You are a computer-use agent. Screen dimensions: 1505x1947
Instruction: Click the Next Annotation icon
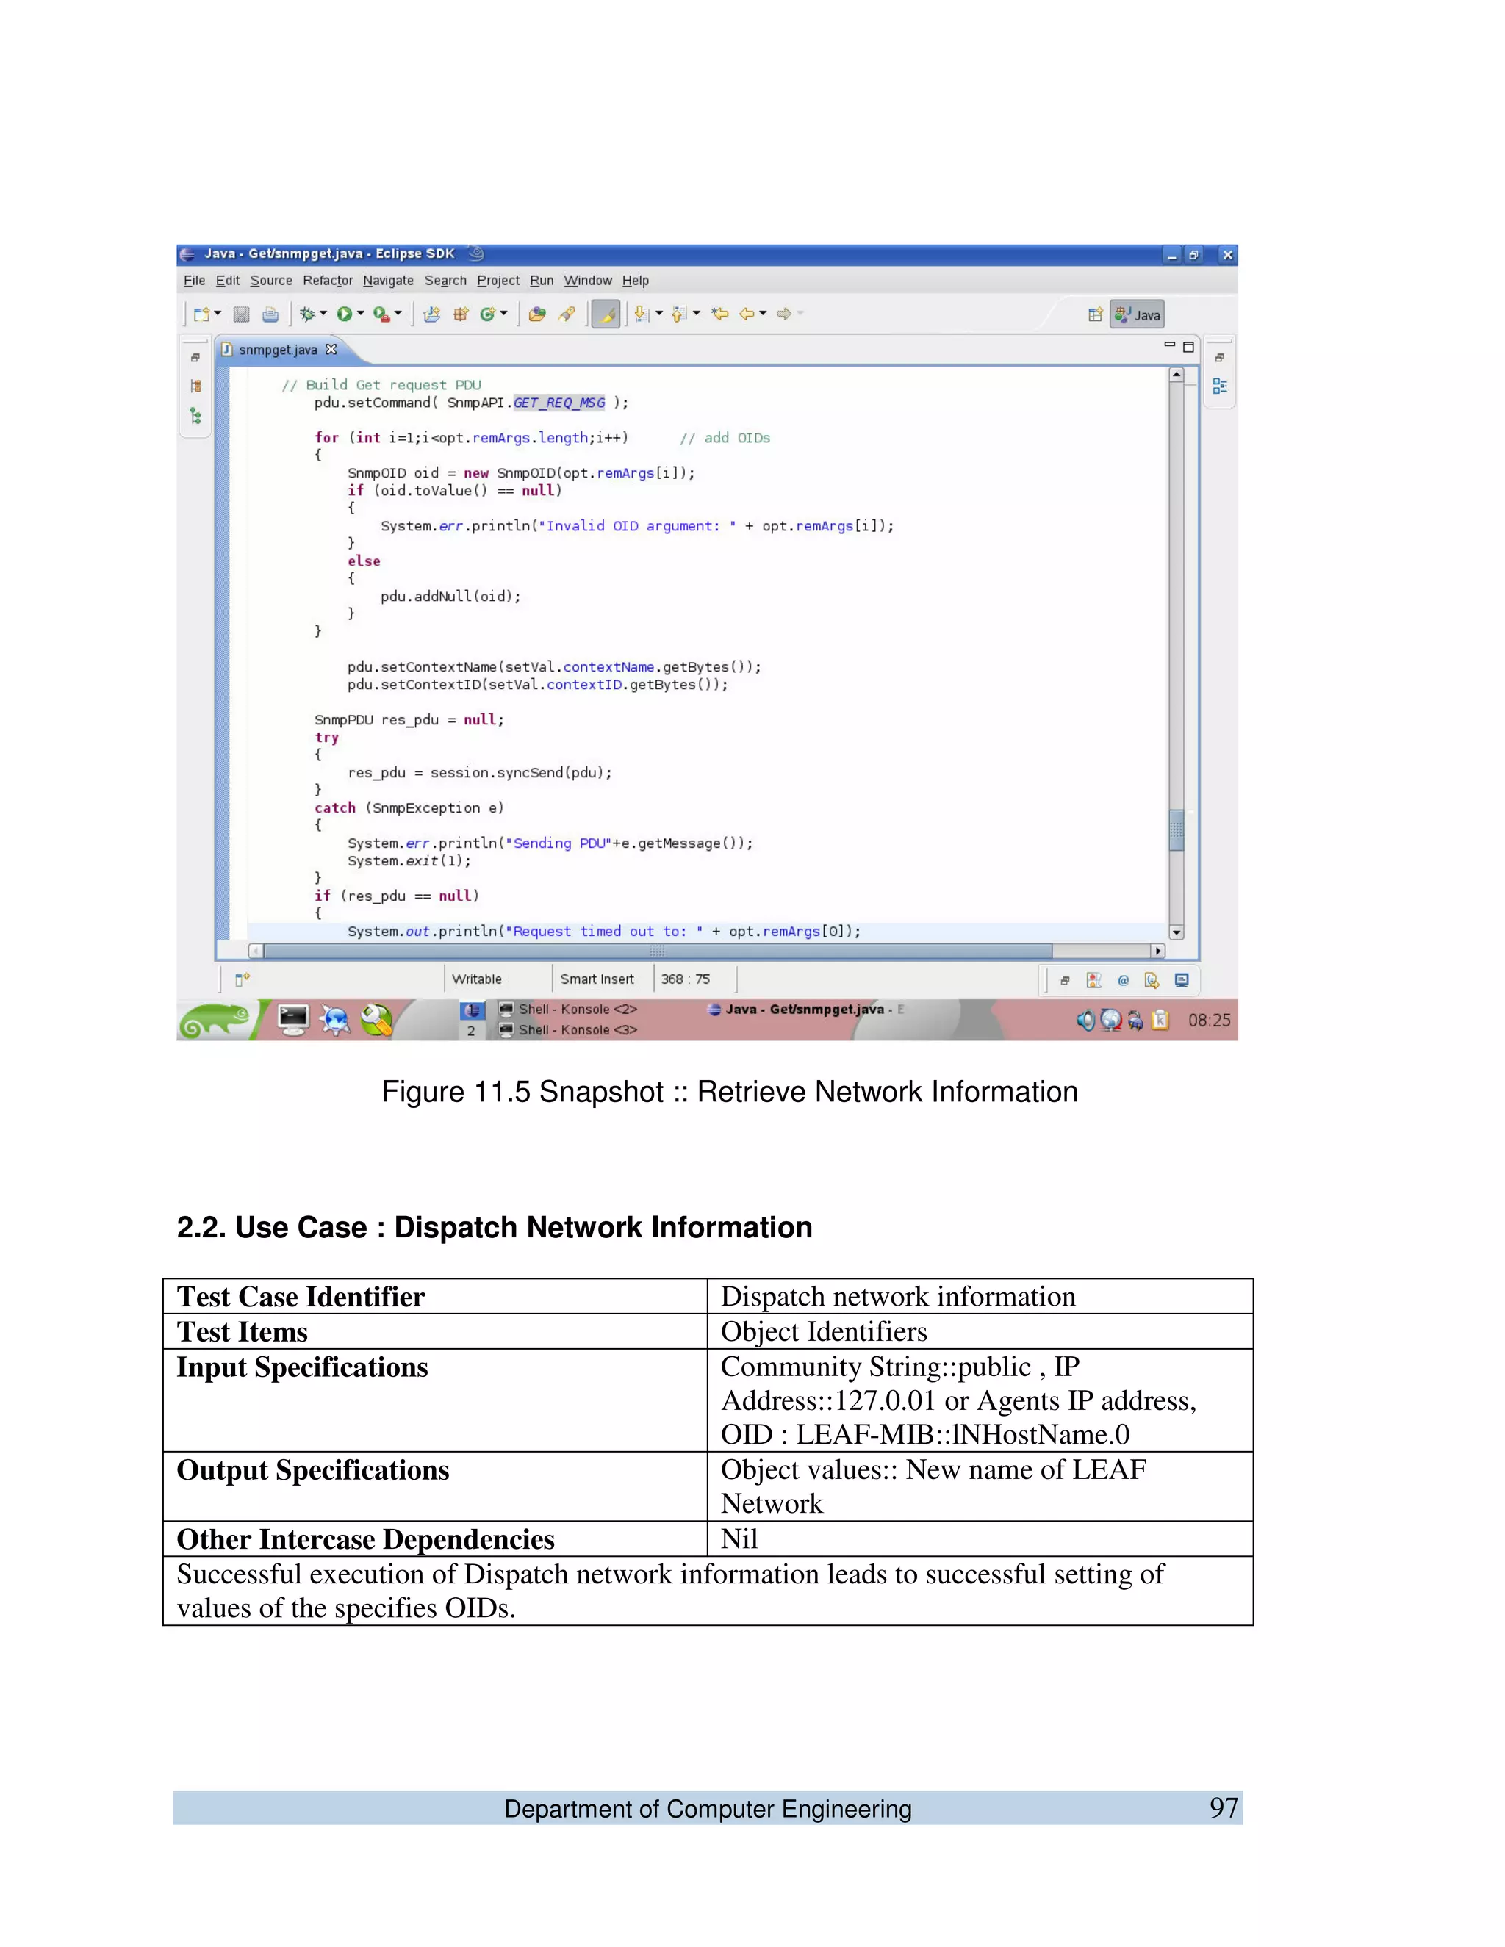pos(641,314)
